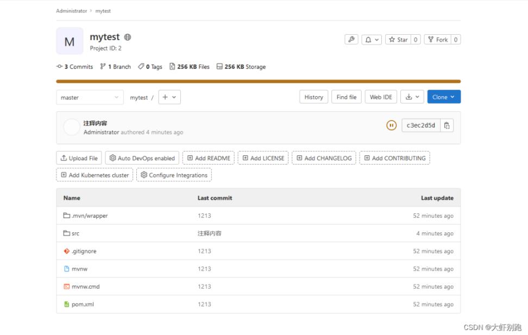
Task: Click the project avatar letter M
Action: click(x=70, y=41)
